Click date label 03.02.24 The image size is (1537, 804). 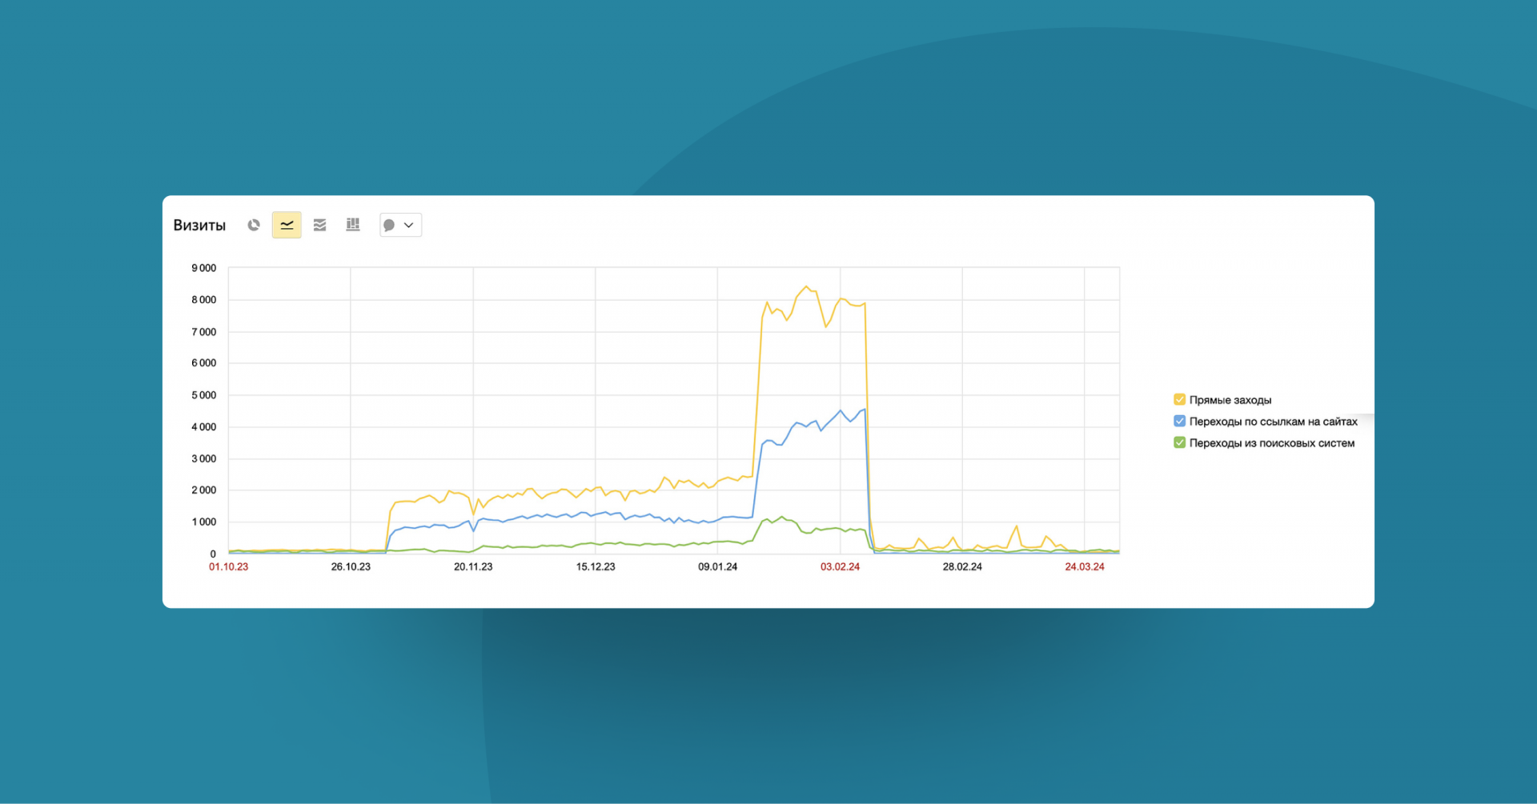840,567
